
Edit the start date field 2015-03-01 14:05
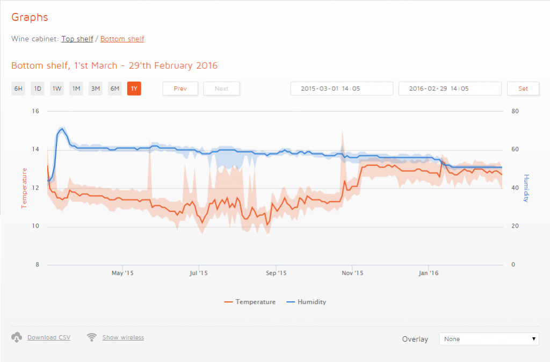(342, 89)
